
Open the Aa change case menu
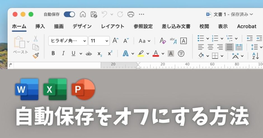pos(144,41)
